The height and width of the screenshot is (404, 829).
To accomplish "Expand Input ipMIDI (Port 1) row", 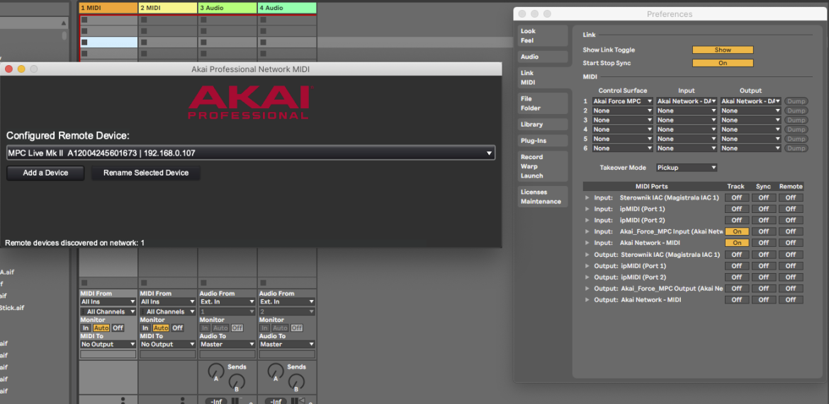I will click(587, 209).
